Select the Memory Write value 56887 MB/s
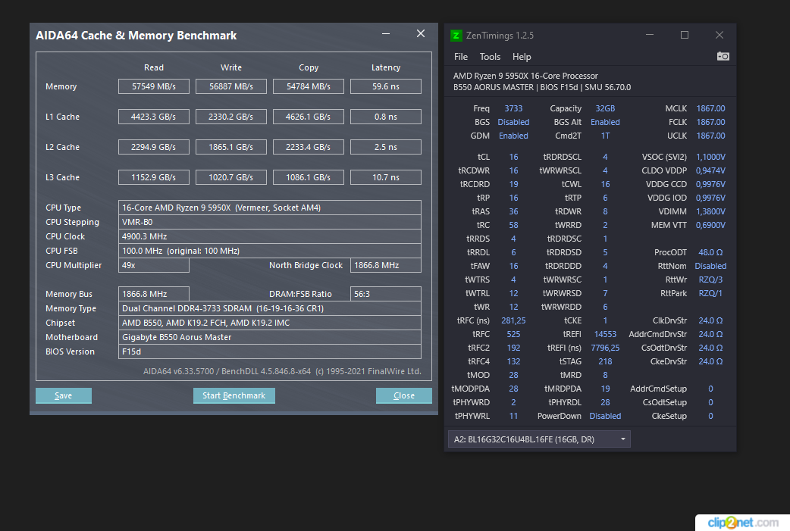This screenshot has height=531, width=790. tap(230, 86)
